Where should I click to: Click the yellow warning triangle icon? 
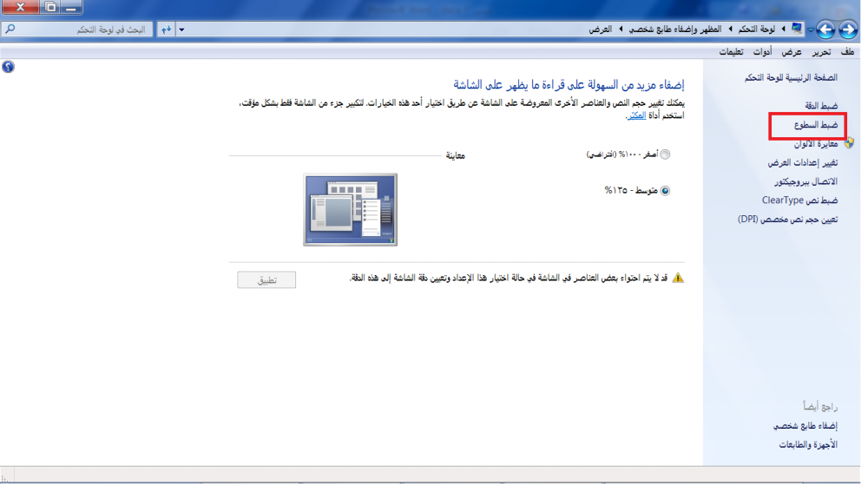(678, 279)
